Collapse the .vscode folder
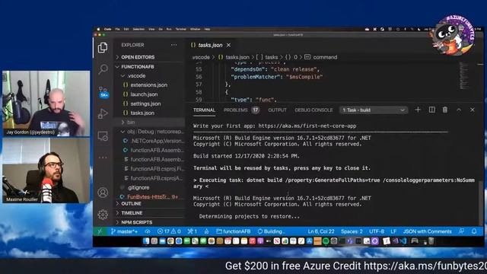This screenshot has width=487, height=274. tap(136, 76)
